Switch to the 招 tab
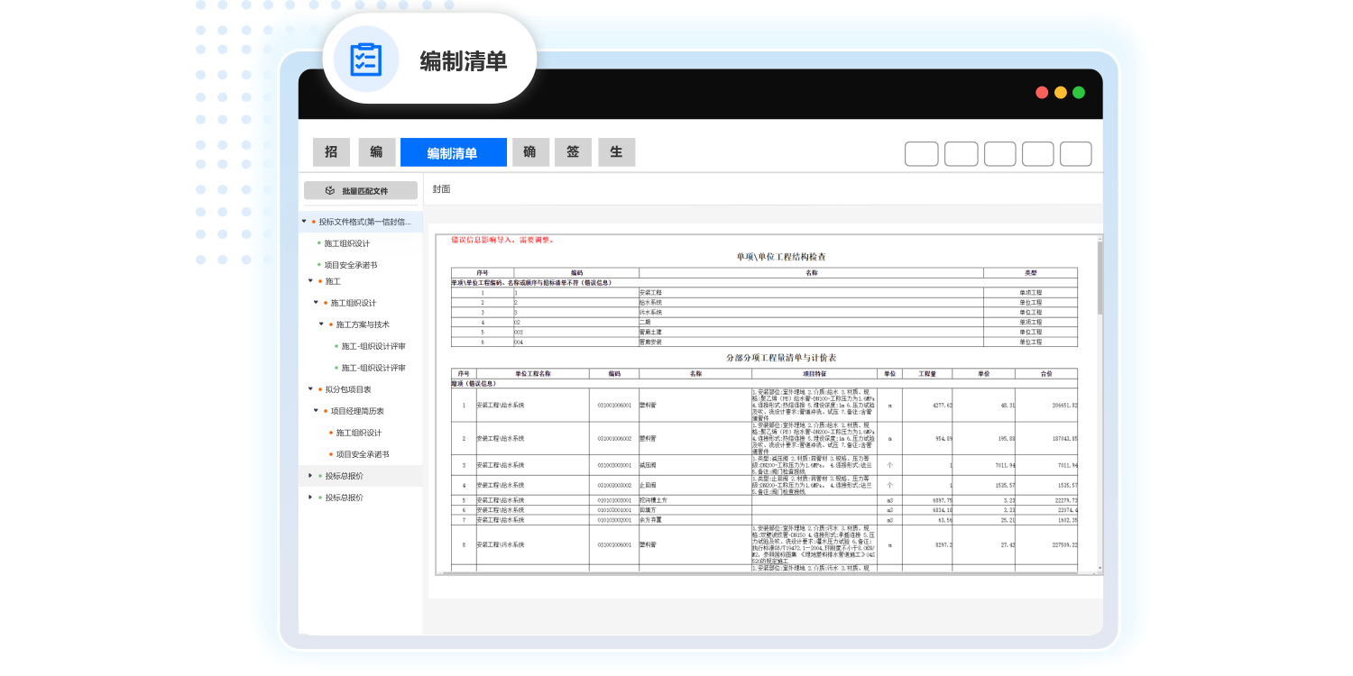The image size is (1353, 676). [x=331, y=152]
